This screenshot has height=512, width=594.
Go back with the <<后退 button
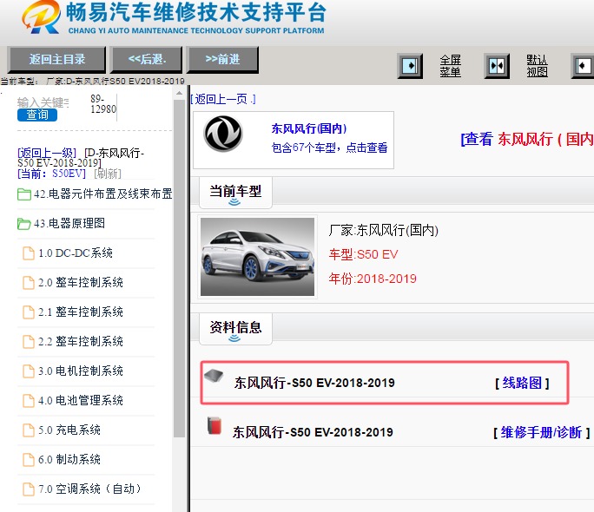(x=146, y=59)
